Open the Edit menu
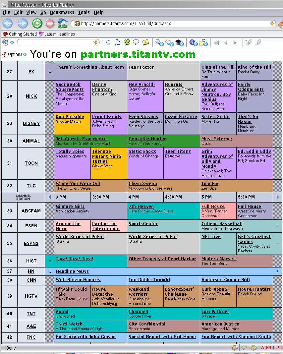Image resolution: width=283 pixels, height=354 pixels. 18,12
